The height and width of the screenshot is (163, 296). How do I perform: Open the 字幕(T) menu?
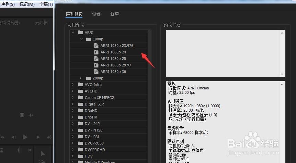pos(46,4)
